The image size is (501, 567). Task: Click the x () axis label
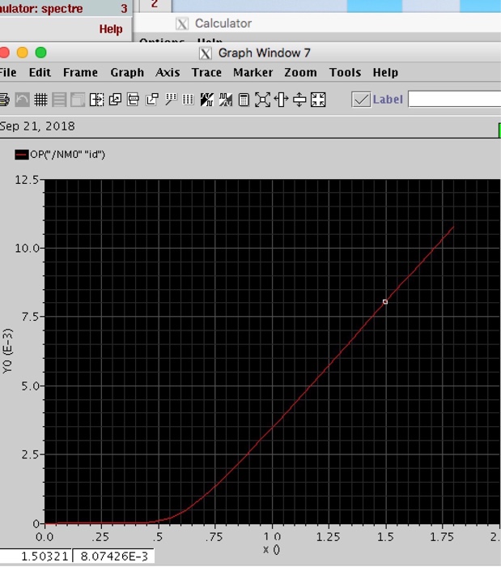tap(271, 550)
